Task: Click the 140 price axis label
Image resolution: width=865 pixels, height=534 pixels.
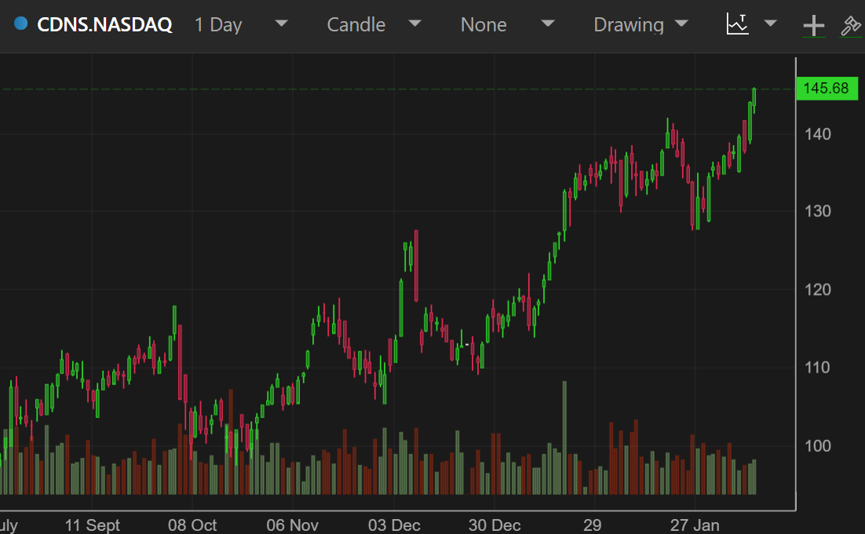Action: coord(817,134)
